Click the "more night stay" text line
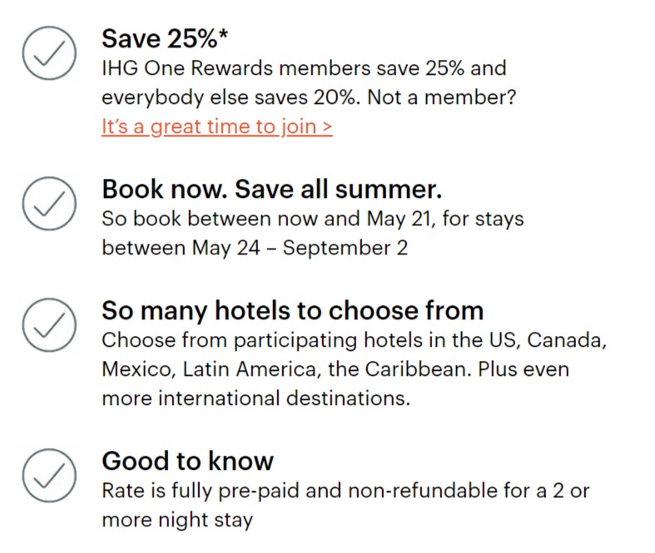Viewport: 655px width, 553px height. pos(176,520)
